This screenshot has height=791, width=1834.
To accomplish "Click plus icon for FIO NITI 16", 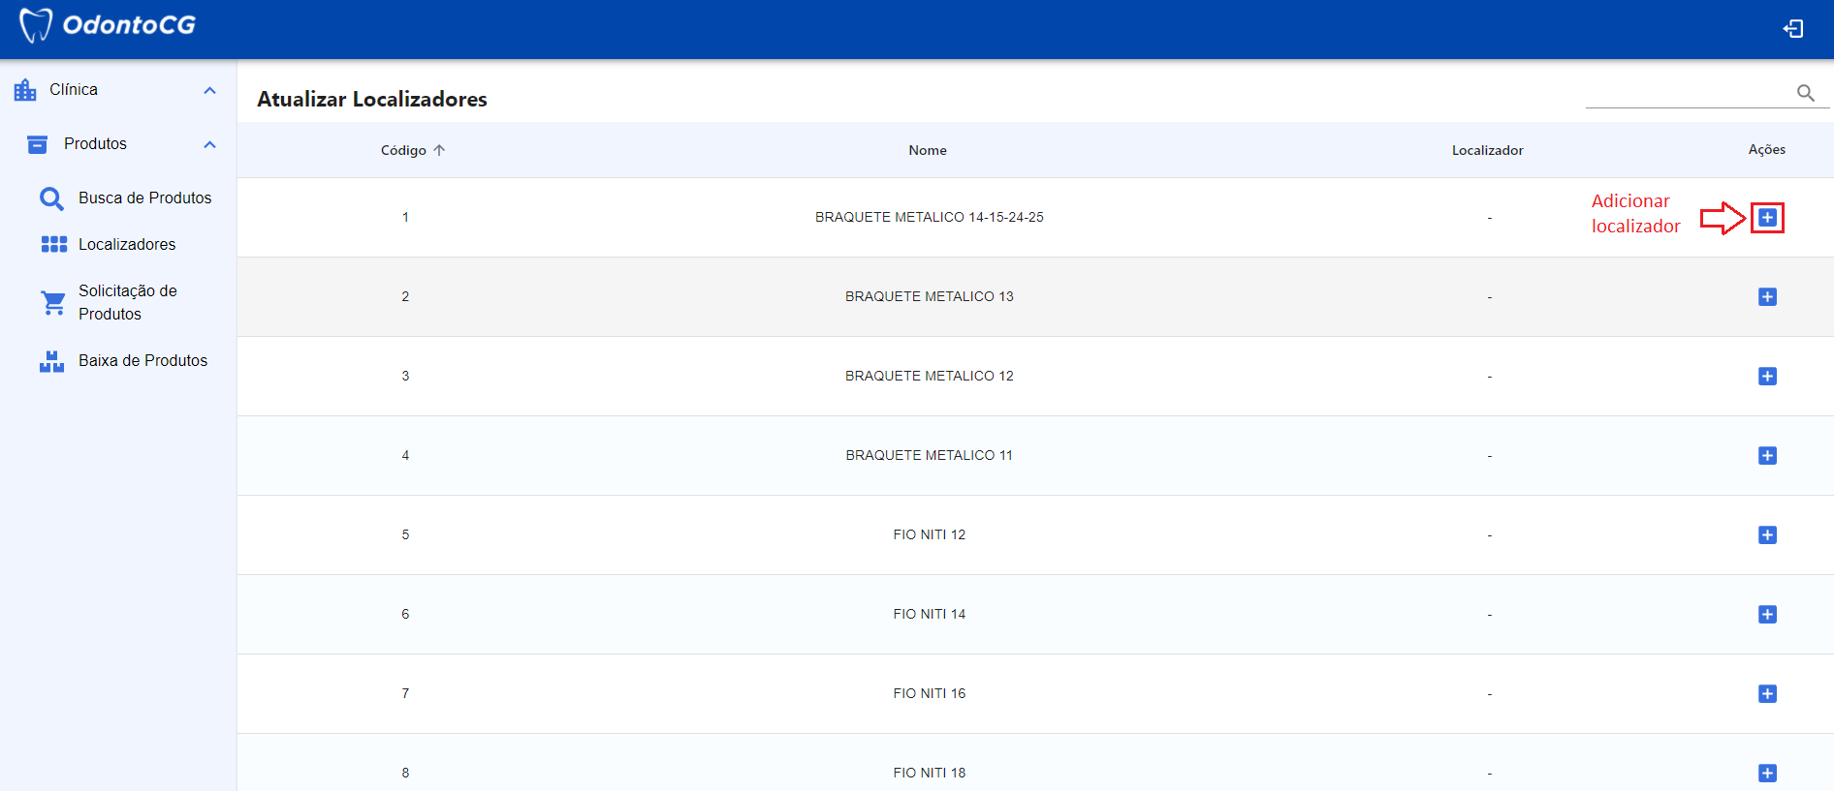I will coord(1767,694).
